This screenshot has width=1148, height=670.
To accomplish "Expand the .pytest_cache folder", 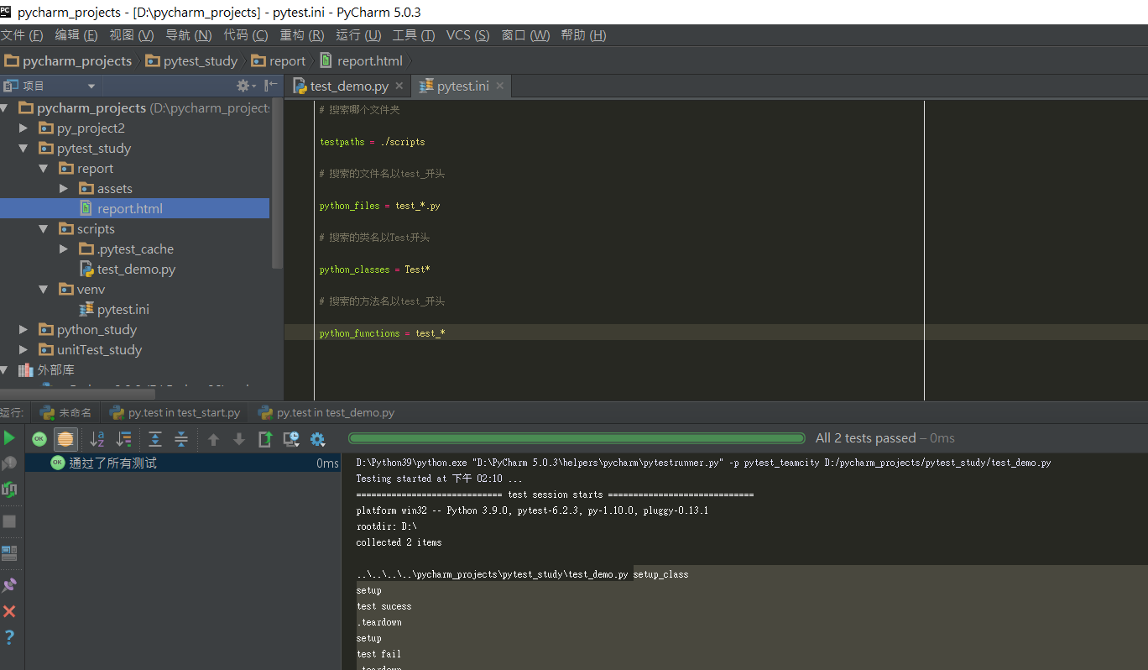I will point(64,249).
